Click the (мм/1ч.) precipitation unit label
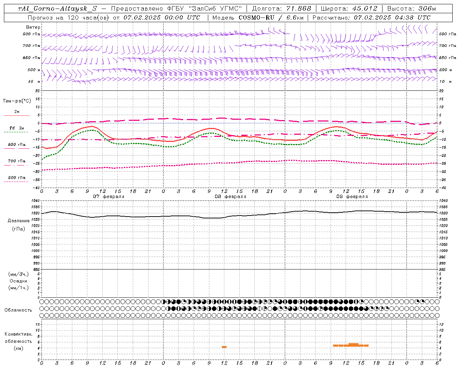The height and width of the screenshot is (366, 458). 19,288
